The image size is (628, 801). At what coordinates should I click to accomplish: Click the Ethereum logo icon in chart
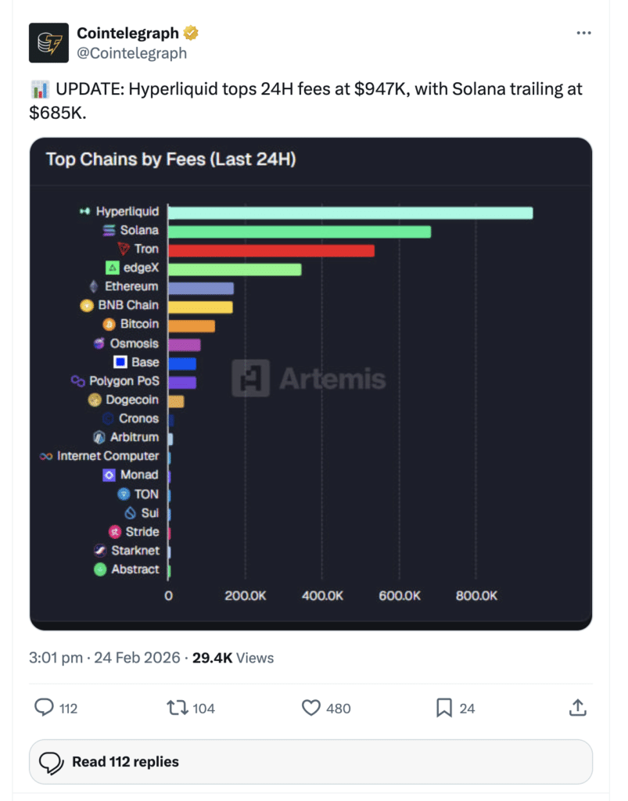click(95, 286)
